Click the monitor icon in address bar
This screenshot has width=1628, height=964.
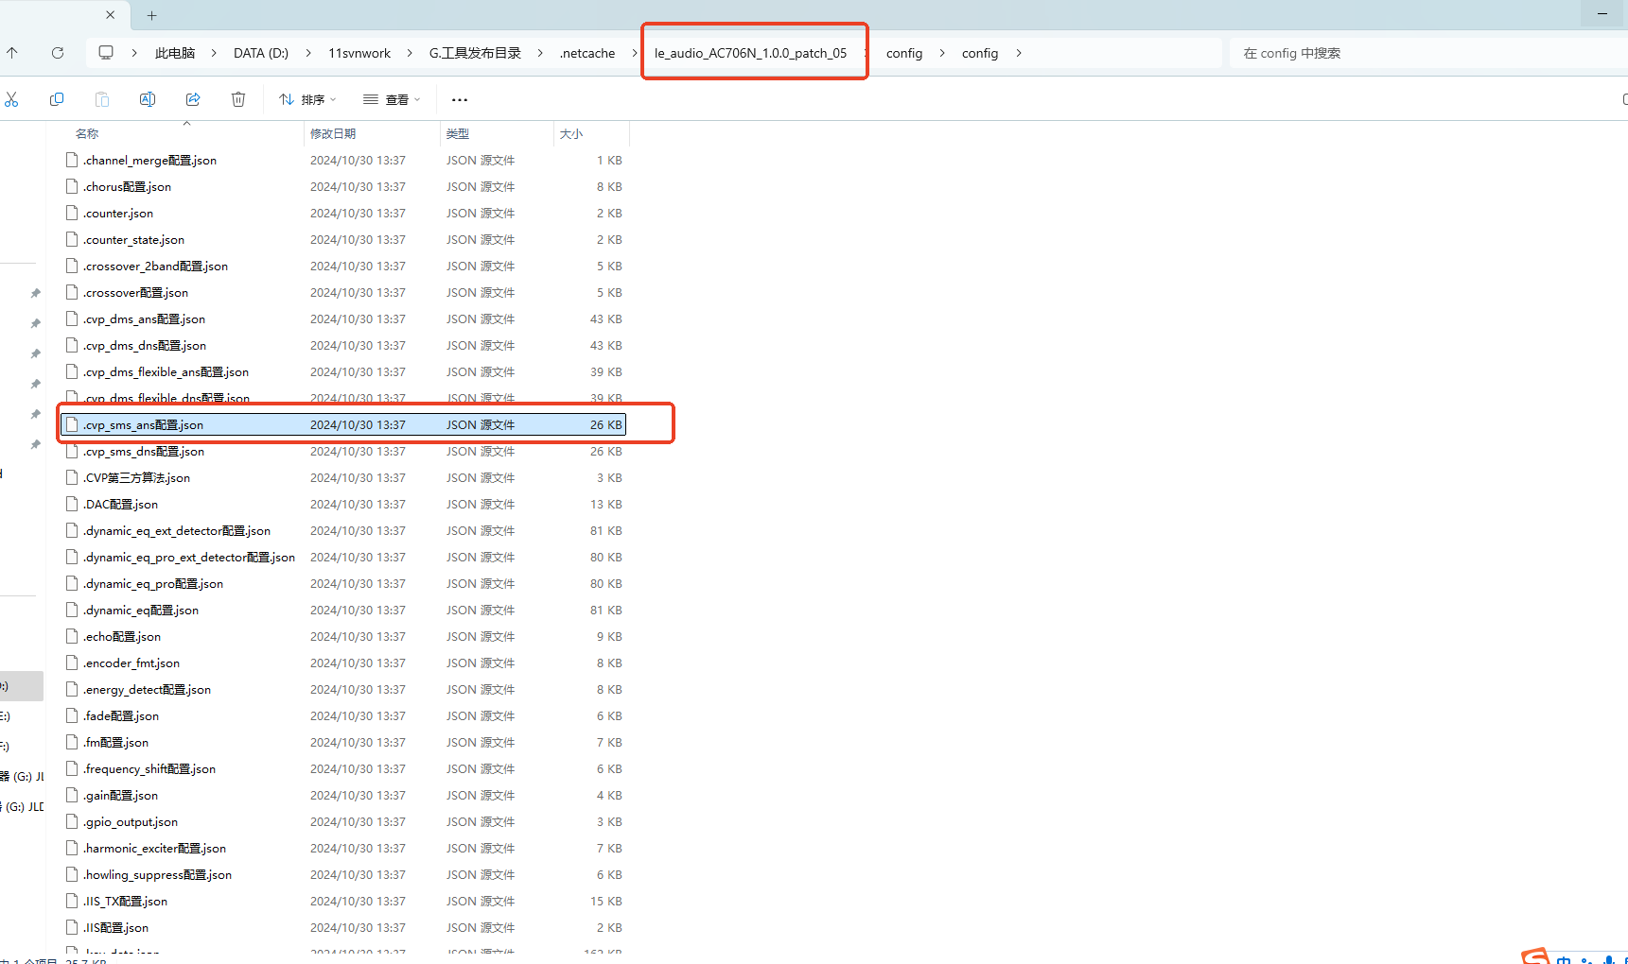pyautogui.click(x=106, y=53)
